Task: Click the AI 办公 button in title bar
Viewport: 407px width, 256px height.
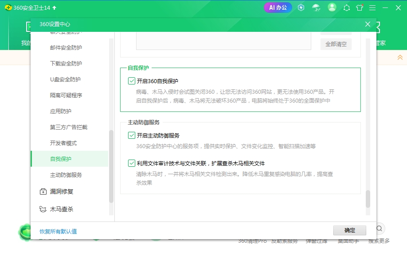Action: (x=278, y=8)
